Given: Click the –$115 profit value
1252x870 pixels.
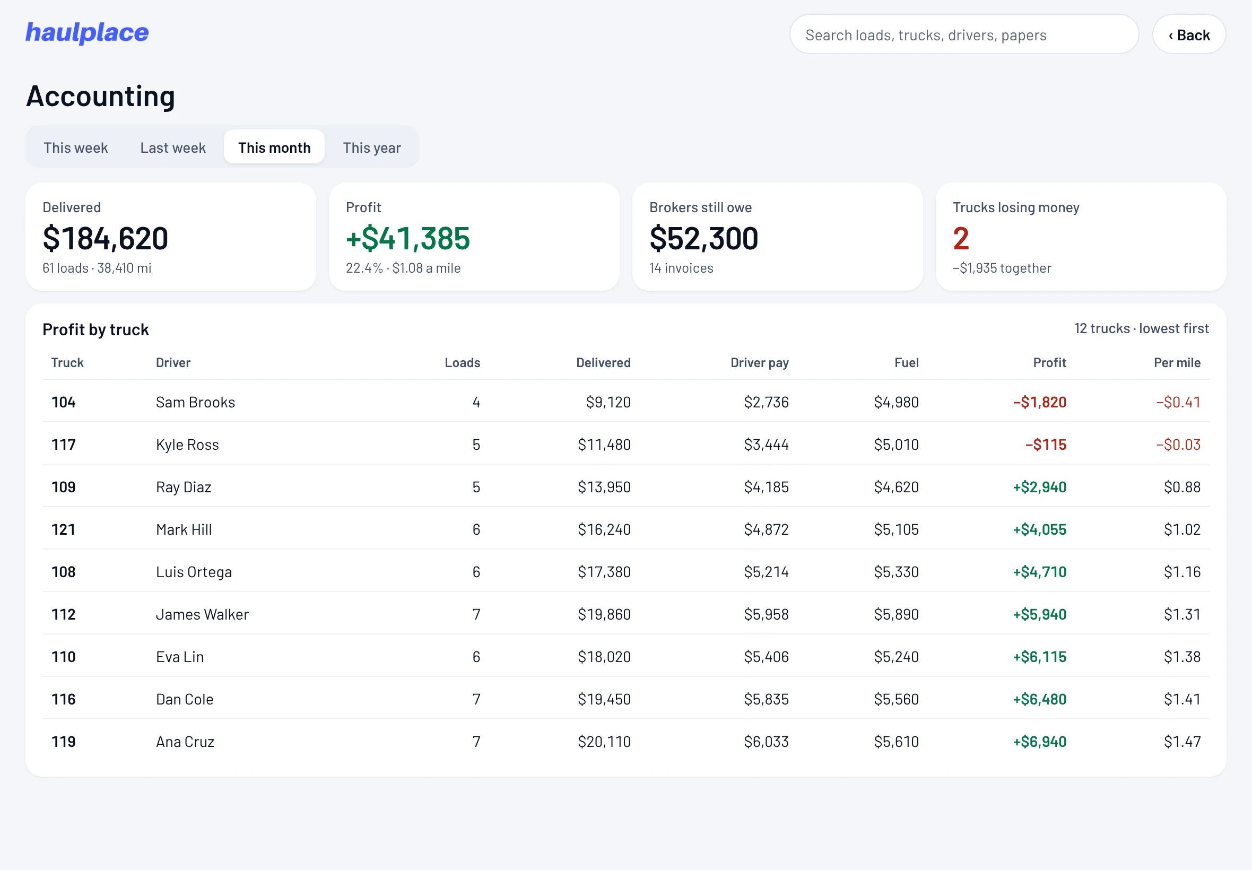Looking at the screenshot, I should pos(1046,445).
